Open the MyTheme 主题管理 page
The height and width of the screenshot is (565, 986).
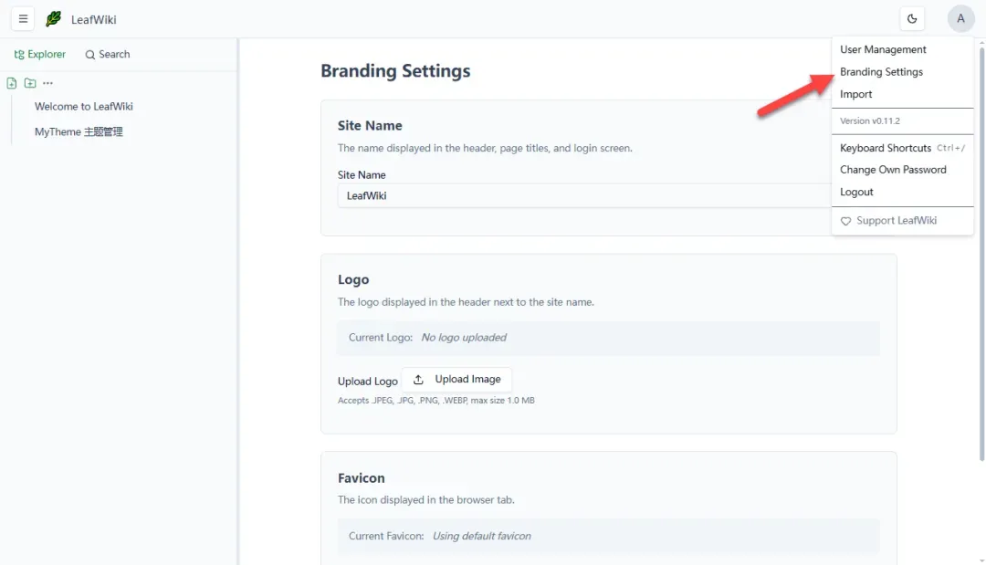click(x=79, y=131)
